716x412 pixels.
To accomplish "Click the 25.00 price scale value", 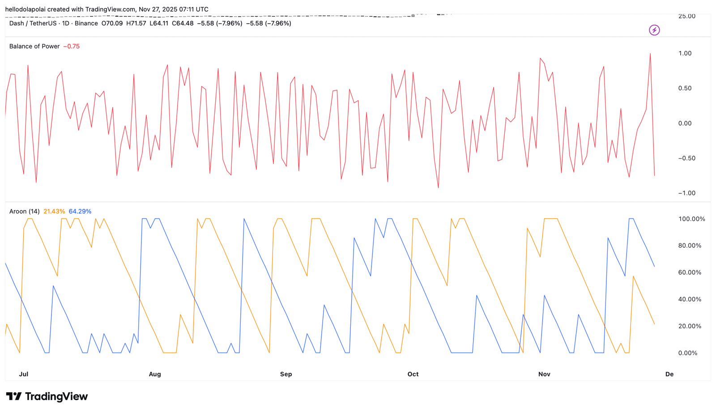I will click(x=687, y=17).
